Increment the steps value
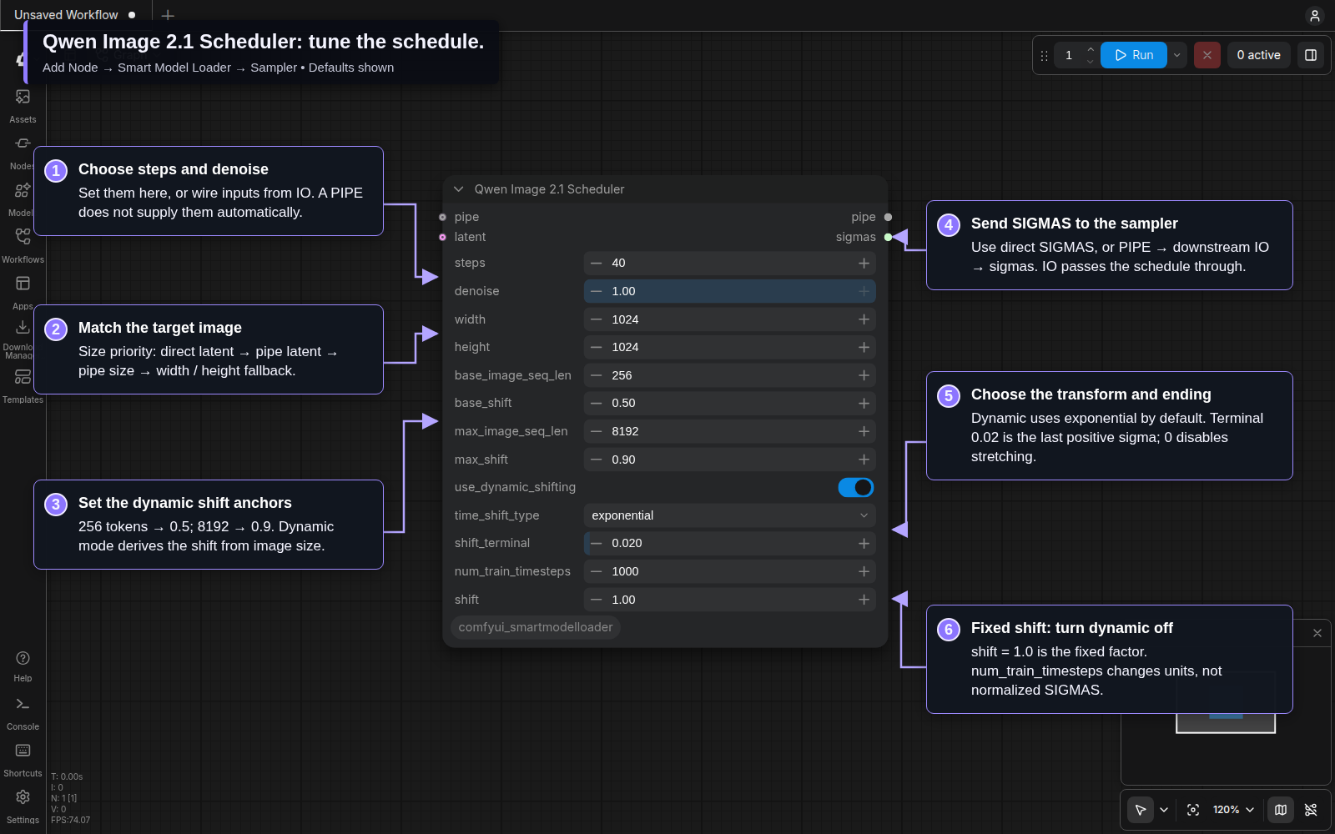 (x=864, y=263)
